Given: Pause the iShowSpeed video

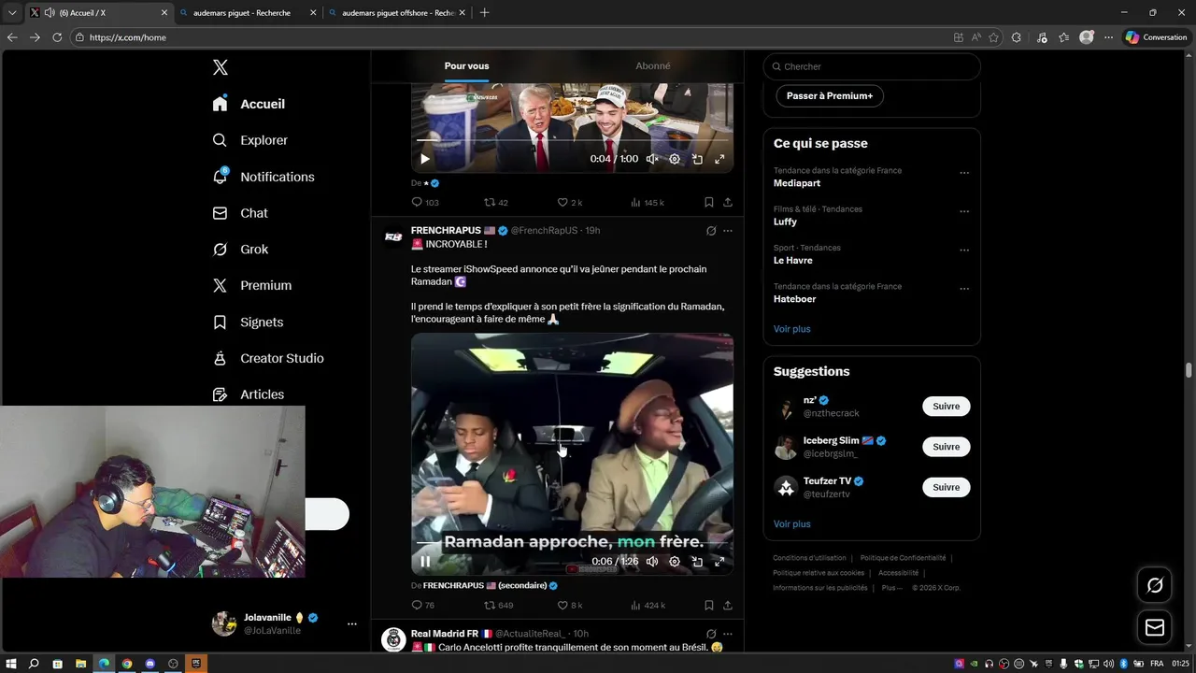Looking at the screenshot, I should pyautogui.click(x=425, y=562).
